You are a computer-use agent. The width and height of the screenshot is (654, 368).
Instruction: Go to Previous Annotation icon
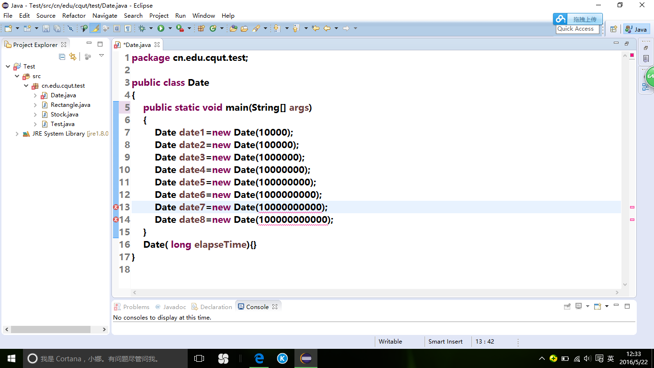coord(296,28)
